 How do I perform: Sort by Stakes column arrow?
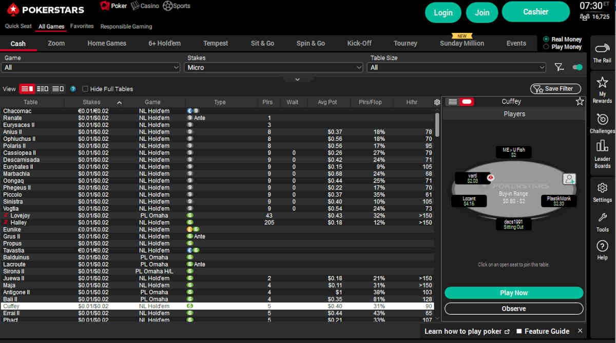click(119, 103)
